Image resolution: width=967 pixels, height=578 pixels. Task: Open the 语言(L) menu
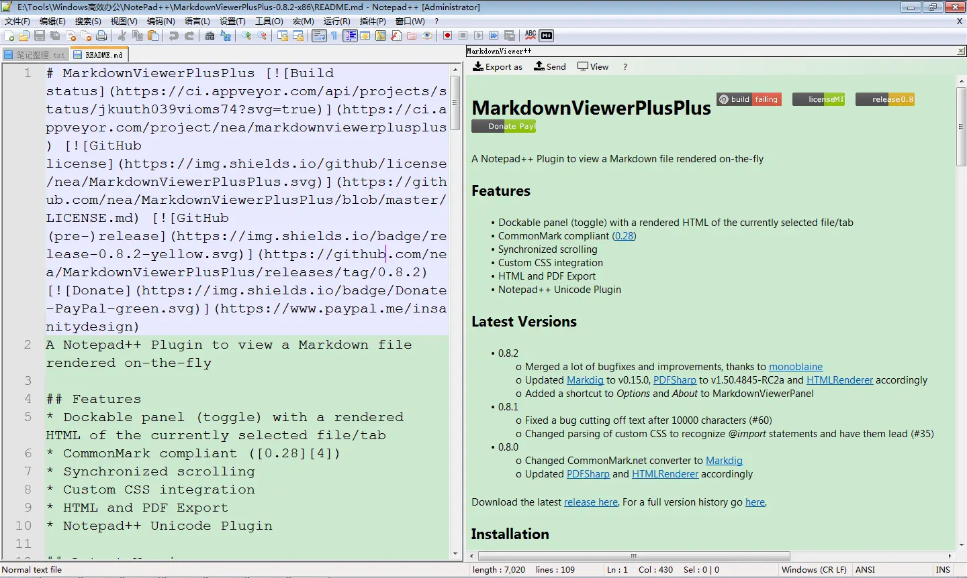coord(197,21)
